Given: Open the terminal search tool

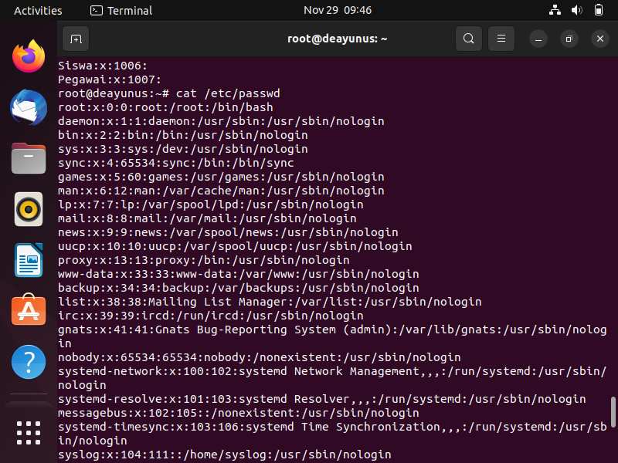Looking at the screenshot, I should (469, 39).
